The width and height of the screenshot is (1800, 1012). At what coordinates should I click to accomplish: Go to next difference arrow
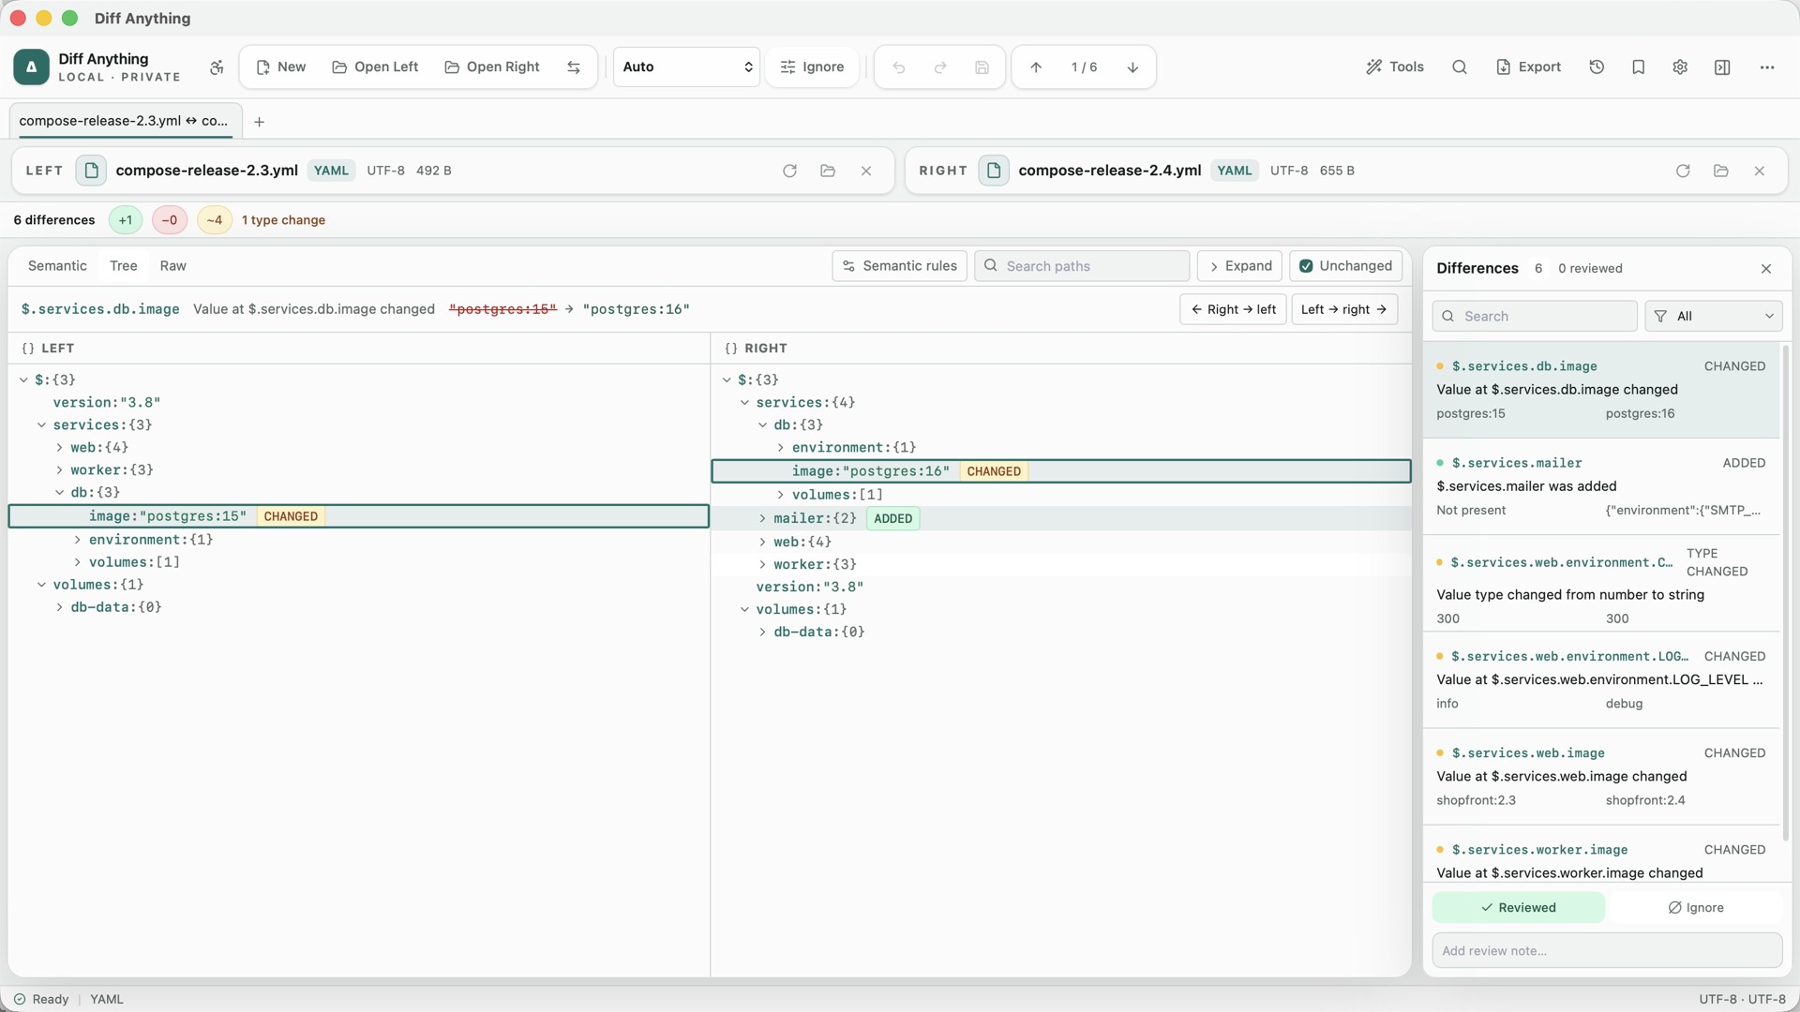point(1132,67)
